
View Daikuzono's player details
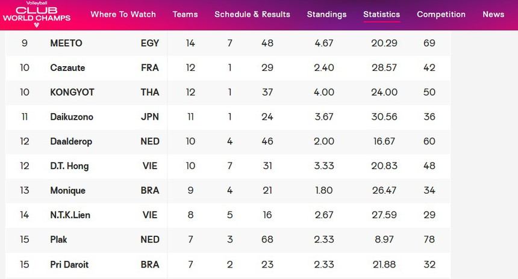coord(72,117)
